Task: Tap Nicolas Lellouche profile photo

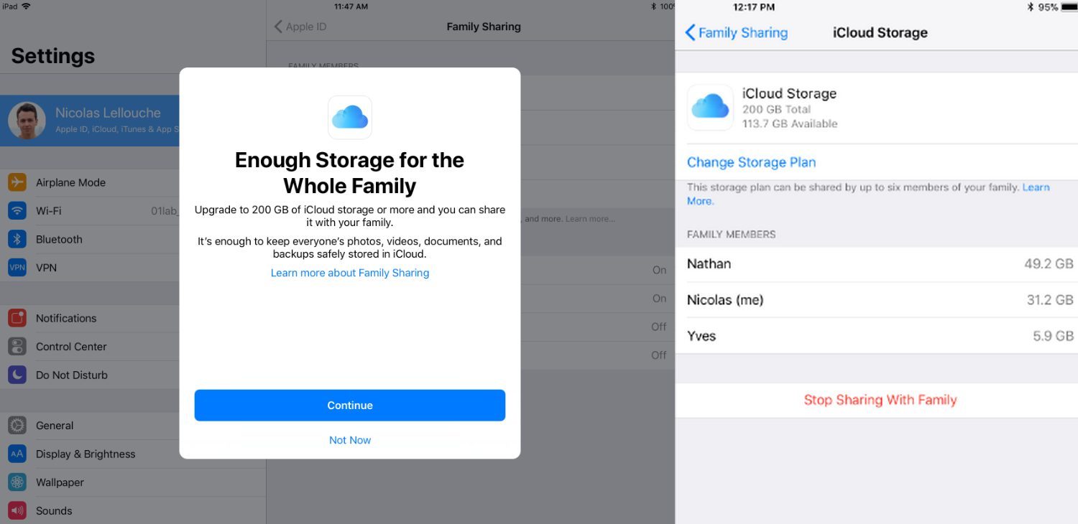Action: coord(27,121)
